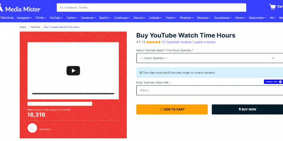Click the Leave a review link

[205, 42]
